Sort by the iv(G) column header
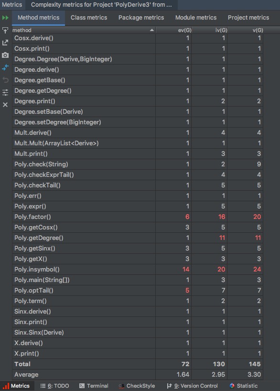 210,30
